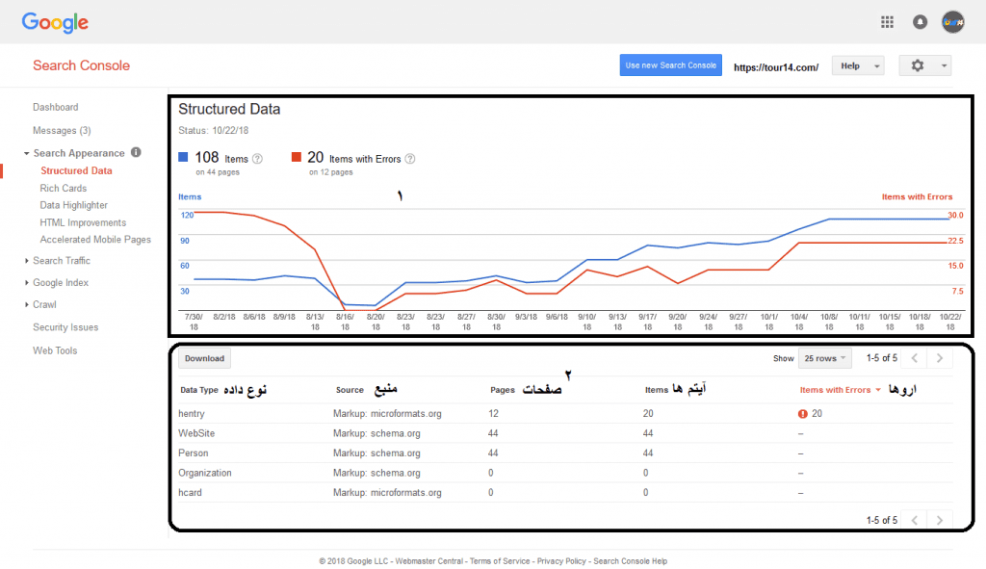This screenshot has width=986, height=569.
Task: Go to previous page arrow above table
Action: click(915, 358)
